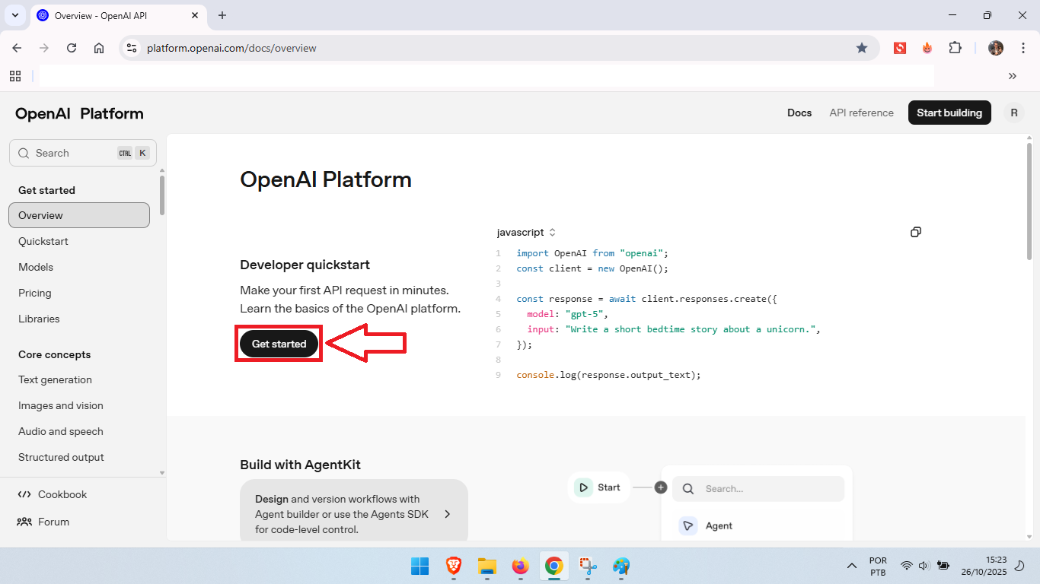
Task: Expand the Design workflows card chevron
Action: 448,514
